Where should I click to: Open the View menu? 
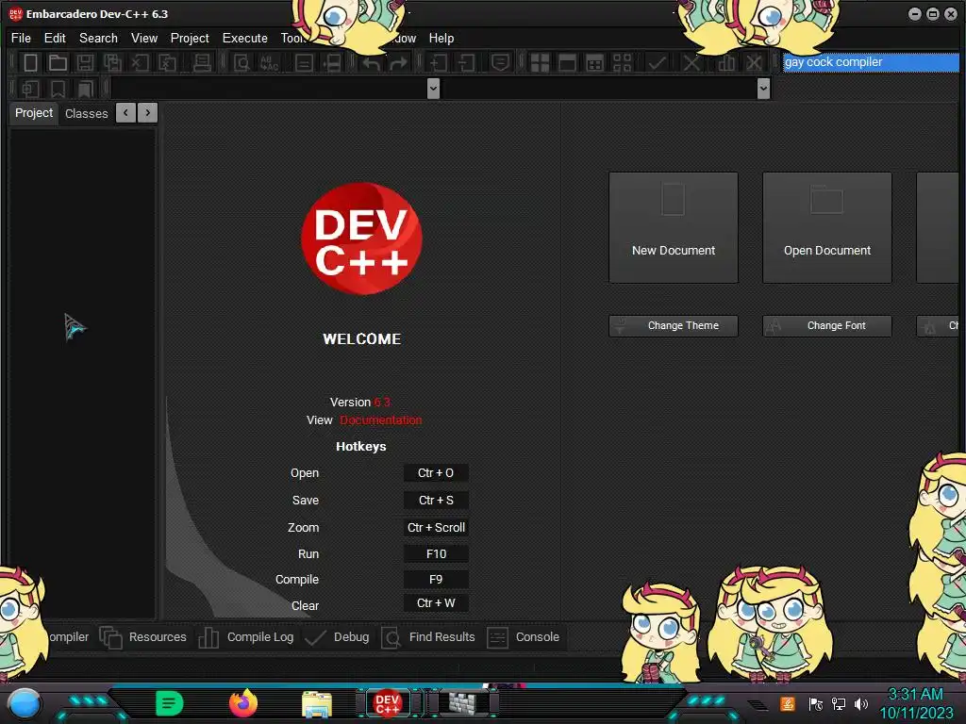pyautogui.click(x=144, y=38)
